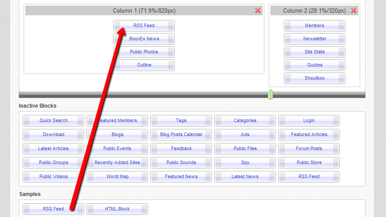Click the Quick Search inactive block
386x217 pixels.
click(x=53, y=121)
